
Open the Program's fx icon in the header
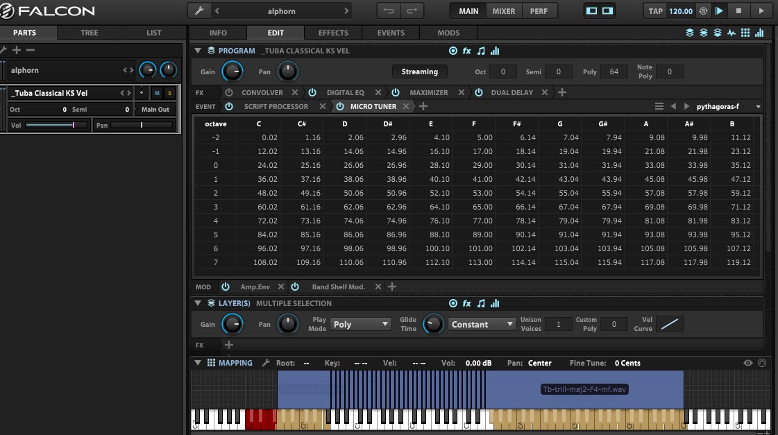[x=466, y=51]
